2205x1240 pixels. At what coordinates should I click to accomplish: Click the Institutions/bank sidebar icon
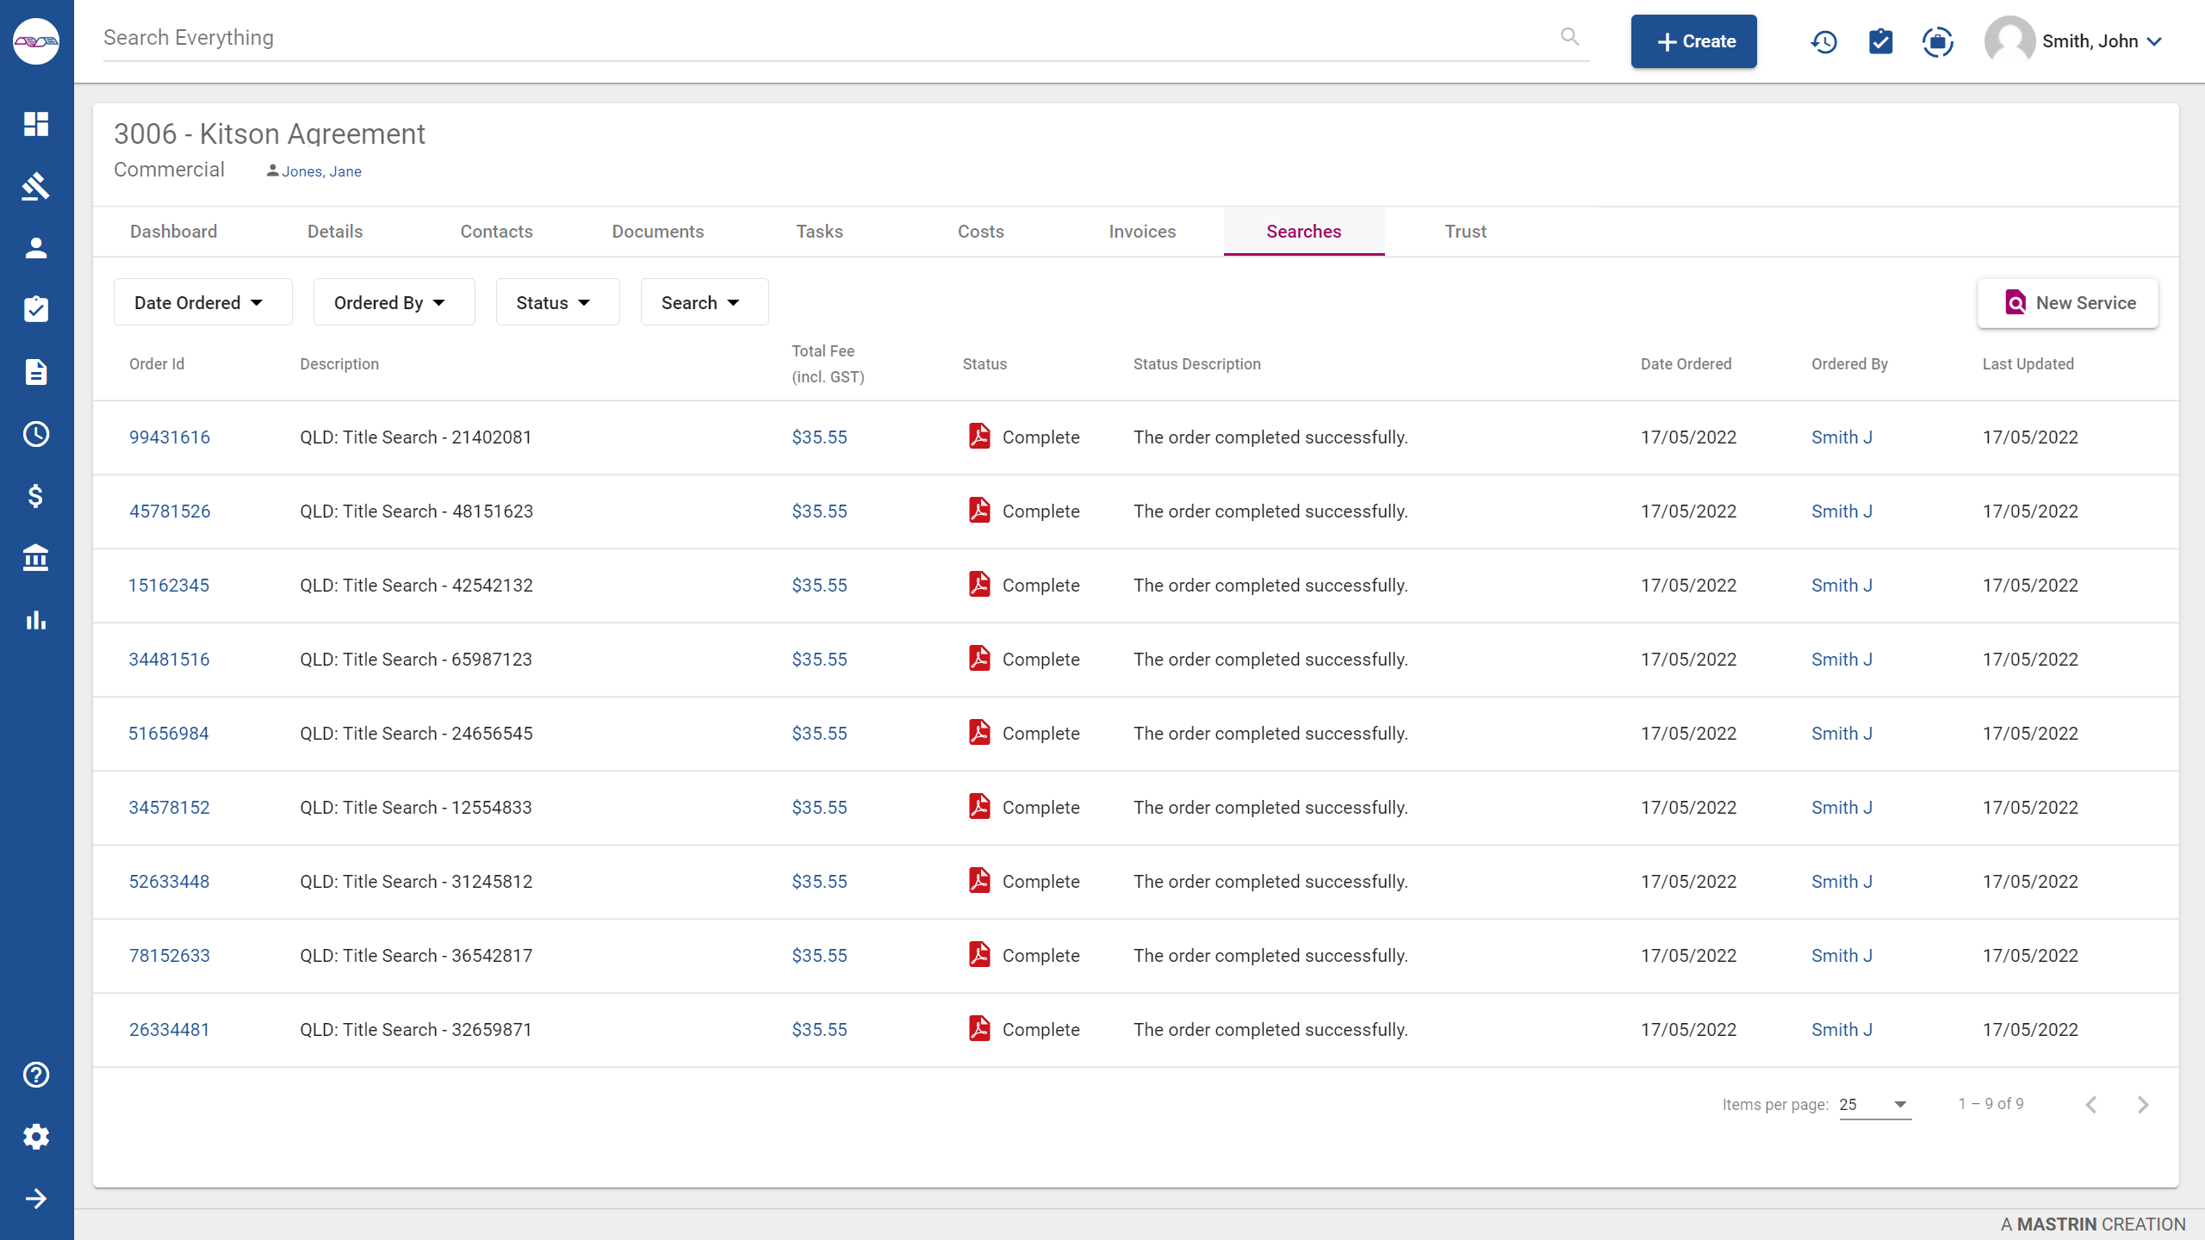pos(36,557)
